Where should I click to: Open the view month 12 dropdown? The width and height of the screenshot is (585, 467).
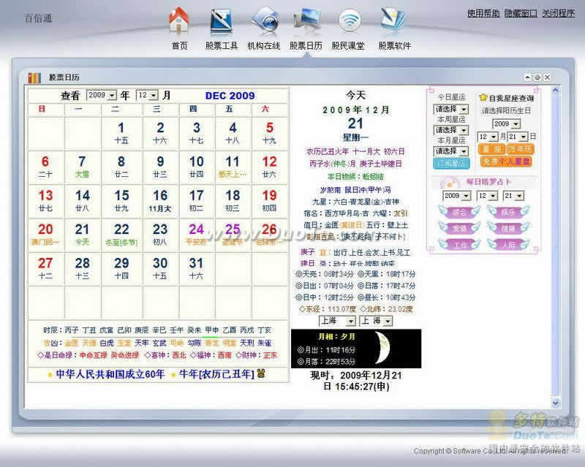(x=147, y=95)
